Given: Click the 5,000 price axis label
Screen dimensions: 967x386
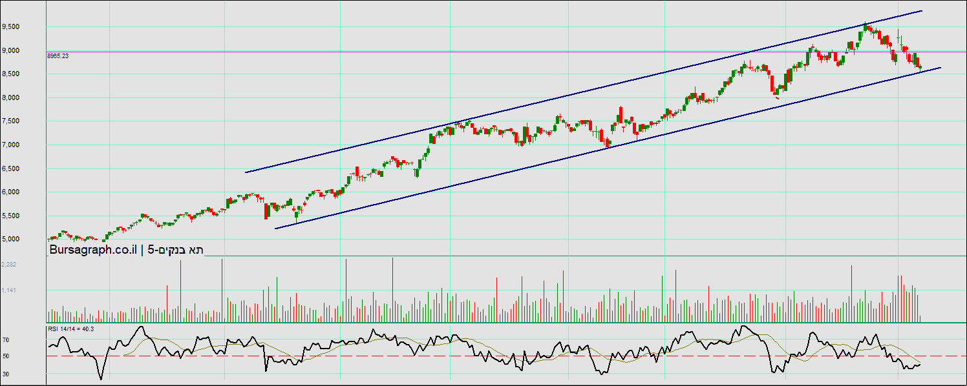Looking at the screenshot, I should tap(10, 239).
